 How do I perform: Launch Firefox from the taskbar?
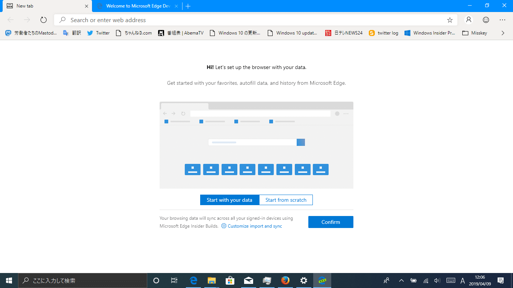pyautogui.click(x=285, y=280)
